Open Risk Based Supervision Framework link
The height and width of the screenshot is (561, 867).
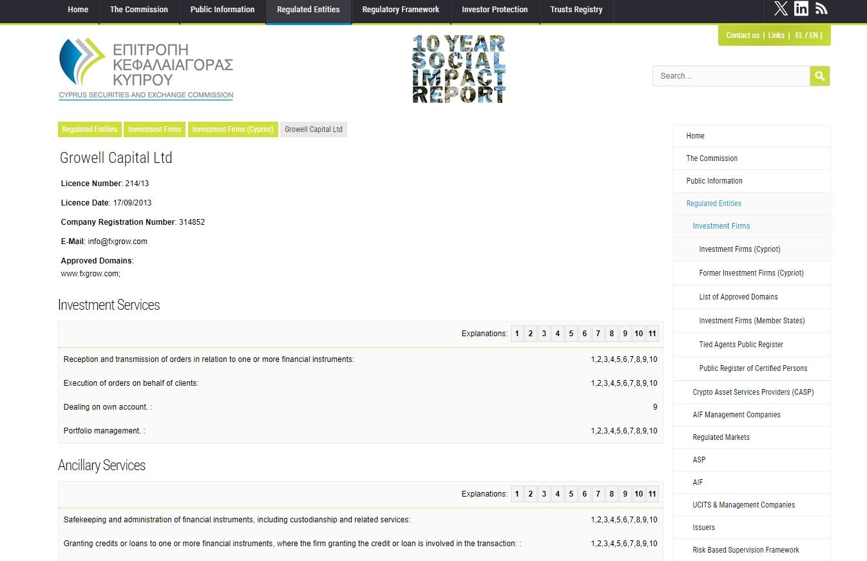(x=752, y=550)
